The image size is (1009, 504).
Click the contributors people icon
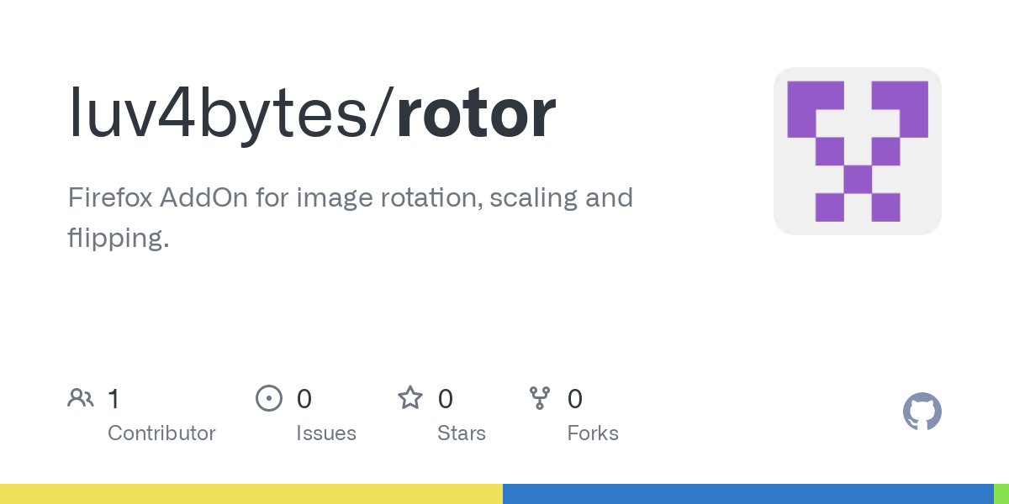[x=81, y=397]
